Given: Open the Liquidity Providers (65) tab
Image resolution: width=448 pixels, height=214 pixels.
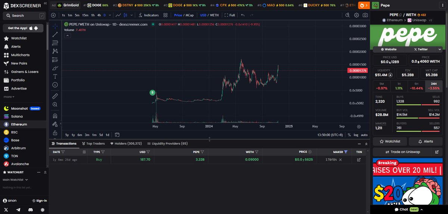Looking at the screenshot, I should [167, 144].
